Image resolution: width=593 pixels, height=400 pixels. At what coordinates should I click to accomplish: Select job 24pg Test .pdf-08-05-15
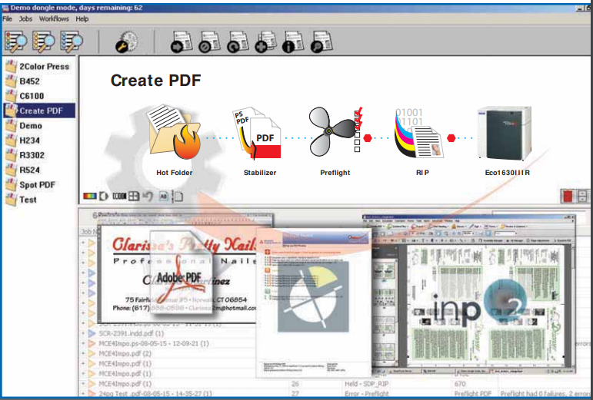[155, 394]
